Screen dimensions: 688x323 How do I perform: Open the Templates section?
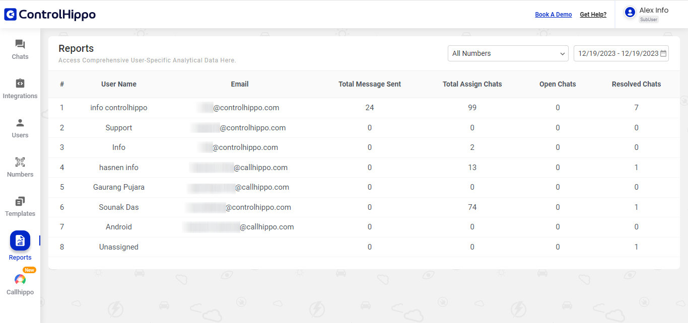pos(20,206)
